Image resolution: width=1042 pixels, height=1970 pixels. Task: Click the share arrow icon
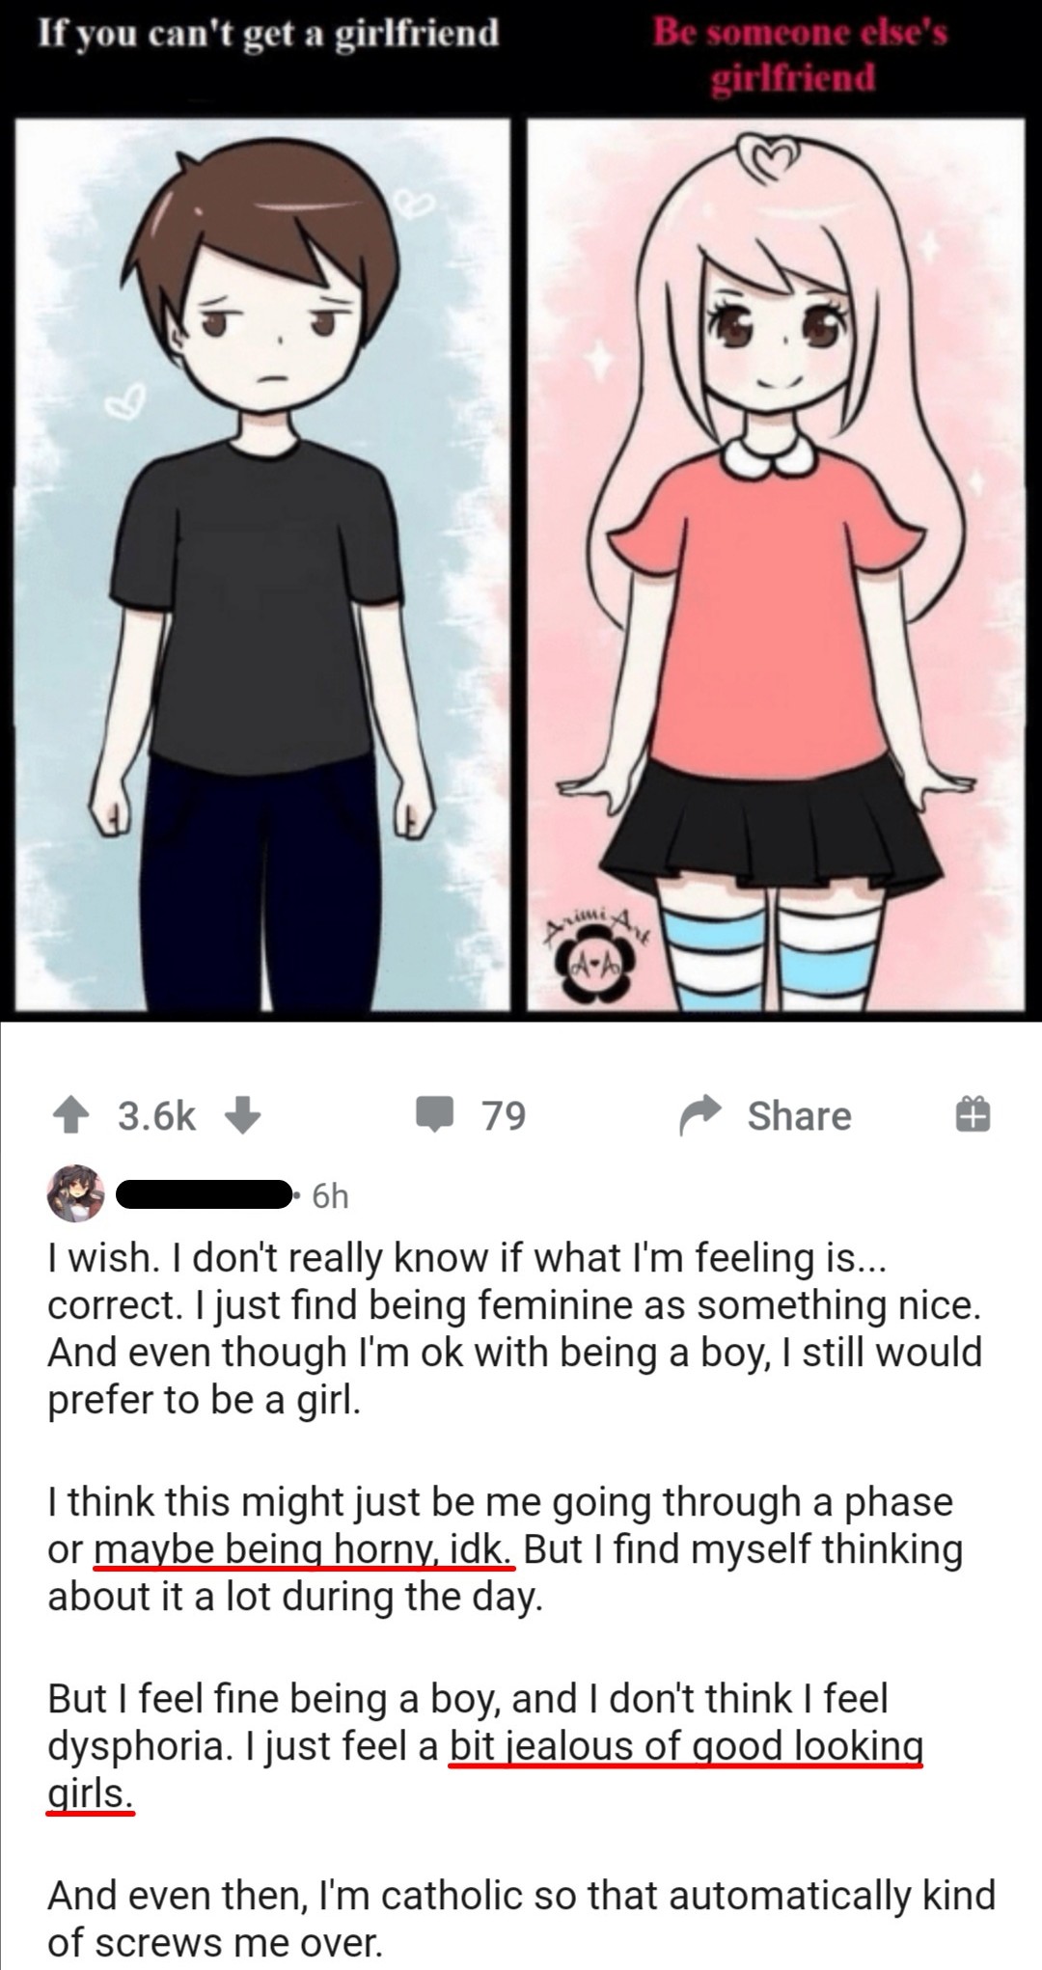701,1115
